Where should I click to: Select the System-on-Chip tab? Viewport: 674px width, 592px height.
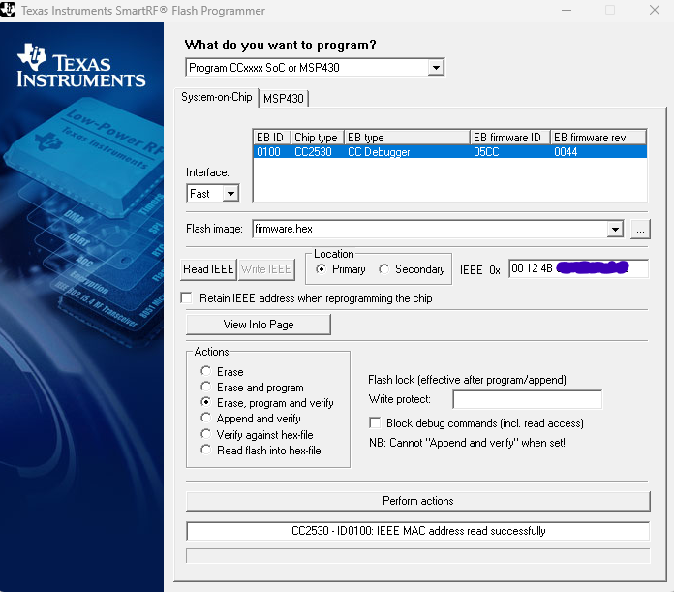click(216, 97)
